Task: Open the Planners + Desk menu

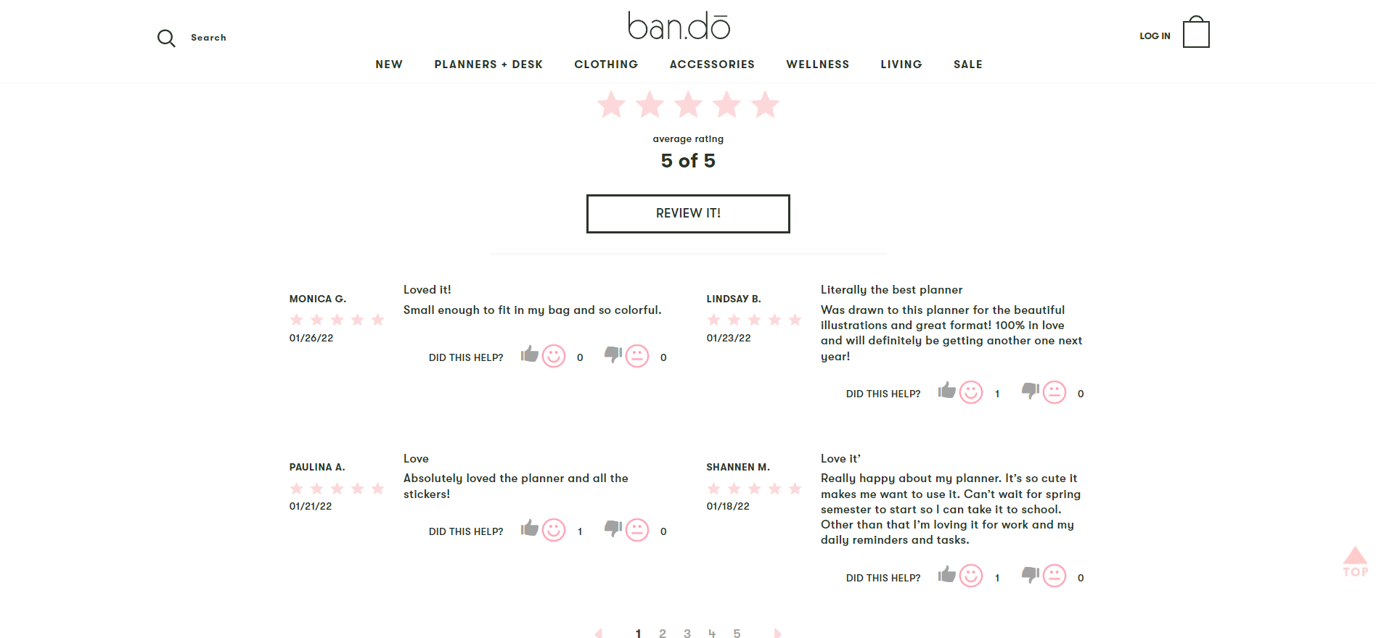Action: 488,65
